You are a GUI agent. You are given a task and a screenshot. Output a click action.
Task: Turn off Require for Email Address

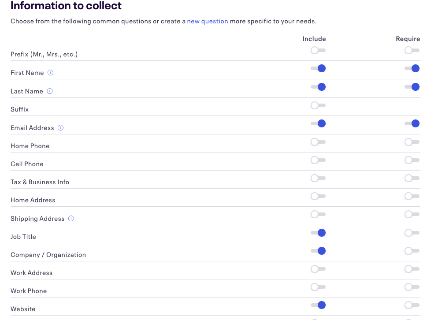point(412,123)
